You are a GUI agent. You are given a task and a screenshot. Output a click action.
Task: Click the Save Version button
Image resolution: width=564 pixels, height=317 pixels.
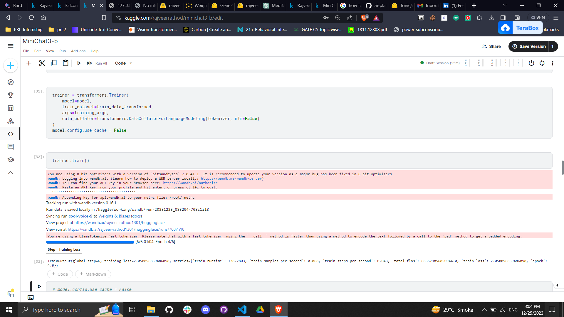[529, 46]
